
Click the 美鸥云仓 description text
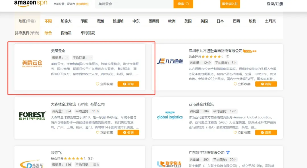(x=95, y=69)
